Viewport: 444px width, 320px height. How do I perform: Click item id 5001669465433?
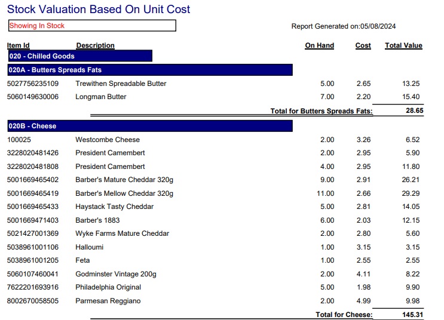click(33, 207)
